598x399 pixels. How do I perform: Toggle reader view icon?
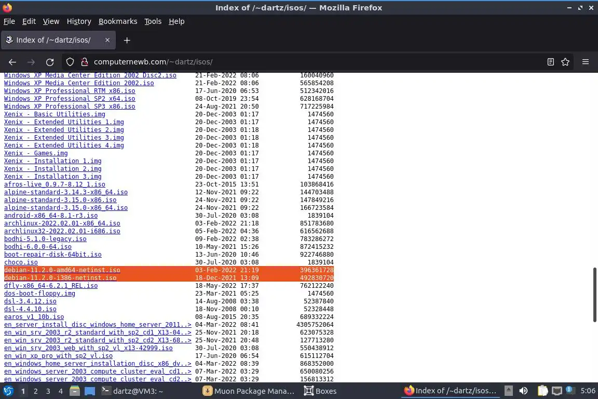pos(550,62)
